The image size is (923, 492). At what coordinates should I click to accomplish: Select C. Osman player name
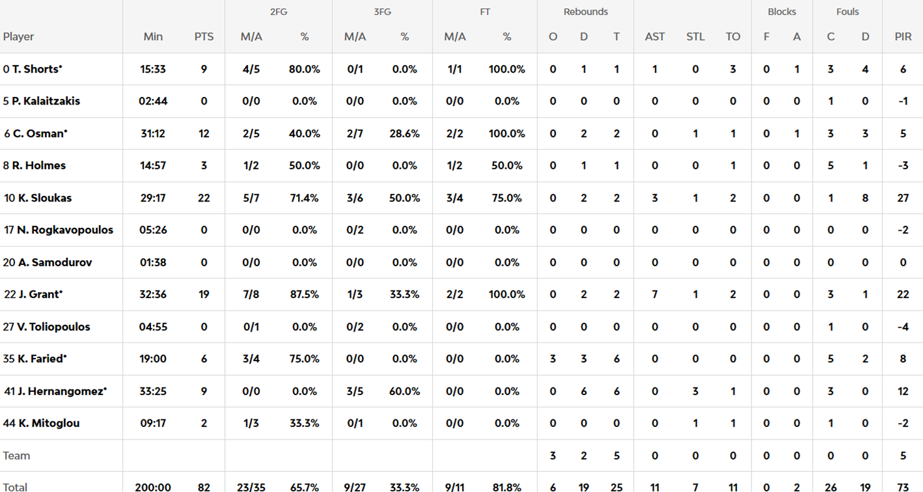[39, 134]
